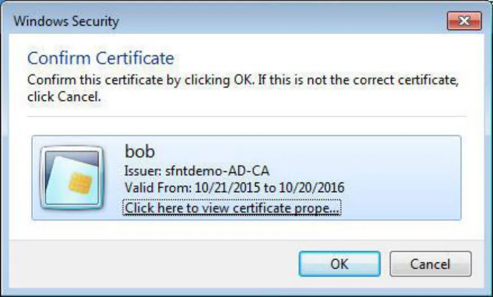Open the view certificate properties link
The image size is (493, 297).
click(232, 208)
